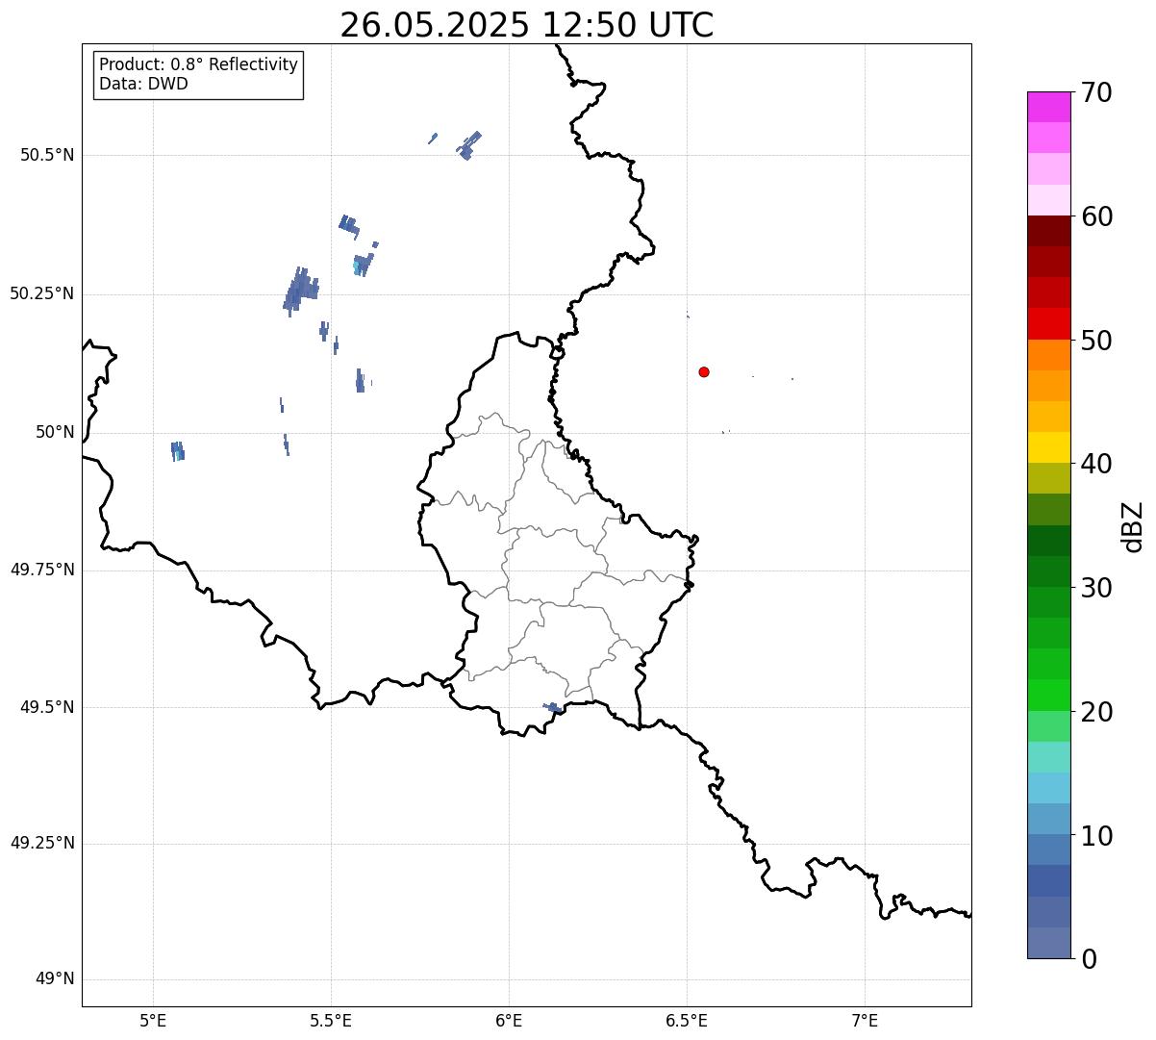Select the 'Product: 0.8° Reflectivity' legend line
This screenshot has height=1040, width=1156.
click(199, 64)
